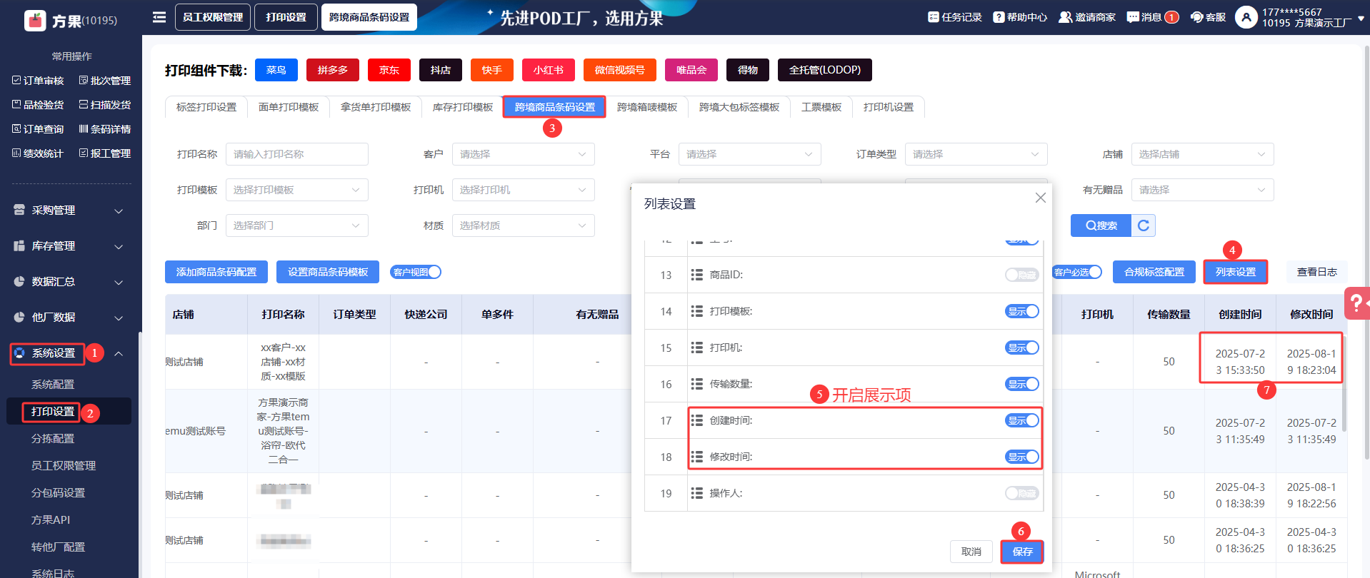Image resolution: width=1370 pixels, height=578 pixels.
Task: Click the 数据汇总 sidebar icon
Action: coord(19,282)
